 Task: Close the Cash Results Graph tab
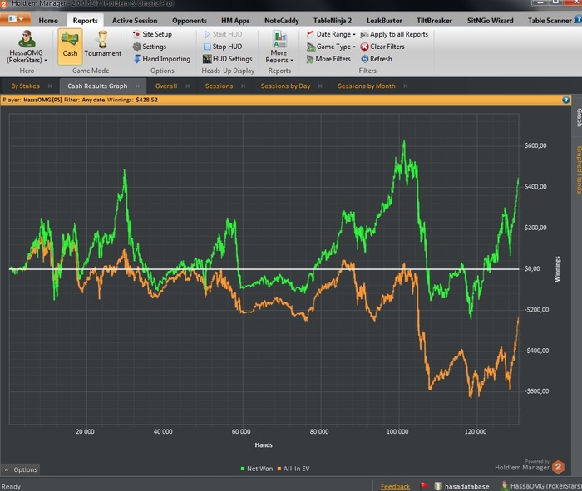137,86
